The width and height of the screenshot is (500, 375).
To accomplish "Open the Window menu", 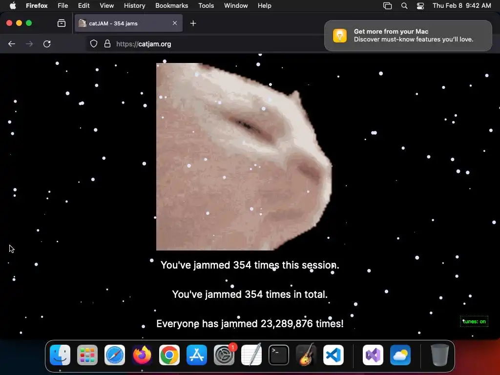I will [x=236, y=5].
